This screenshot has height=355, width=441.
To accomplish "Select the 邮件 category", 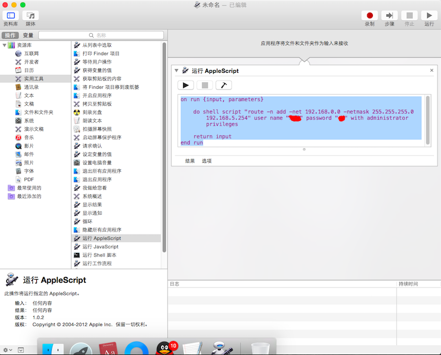I will point(35,154).
